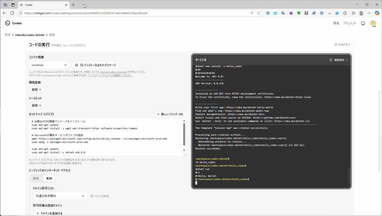Add page to favorites star
The height and width of the screenshot is (216, 382).
[259, 13]
